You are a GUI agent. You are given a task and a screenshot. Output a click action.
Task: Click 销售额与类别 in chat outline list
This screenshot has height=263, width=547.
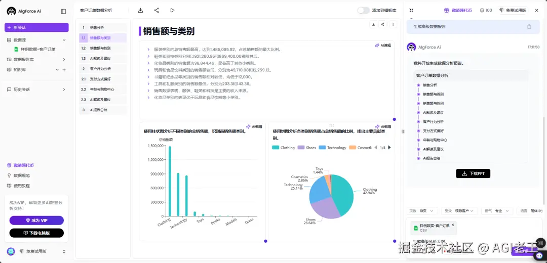(x=433, y=95)
